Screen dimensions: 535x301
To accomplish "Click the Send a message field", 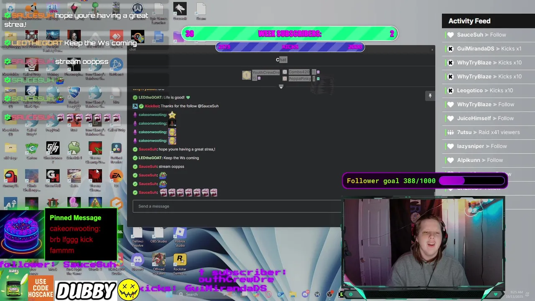I will point(237,206).
